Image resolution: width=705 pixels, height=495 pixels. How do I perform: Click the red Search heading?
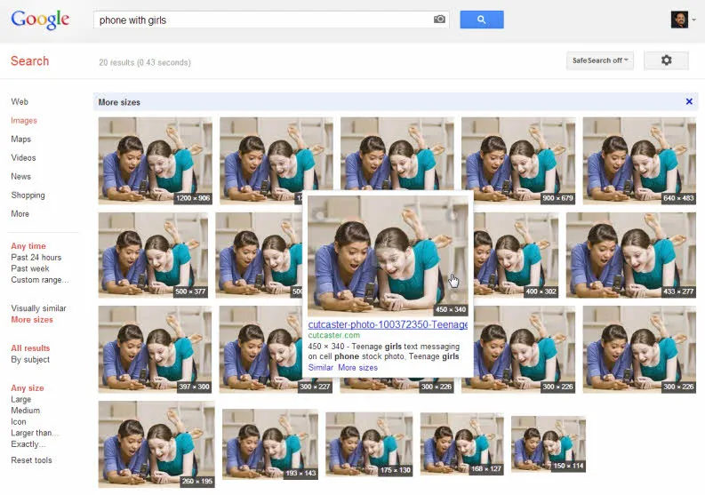pyautogui.click(x=29, y=61)
